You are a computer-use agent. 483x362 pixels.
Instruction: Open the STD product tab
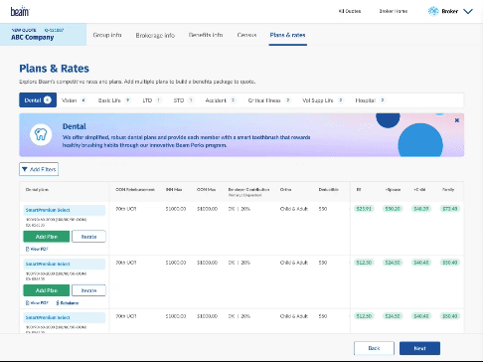click(184, 100)
